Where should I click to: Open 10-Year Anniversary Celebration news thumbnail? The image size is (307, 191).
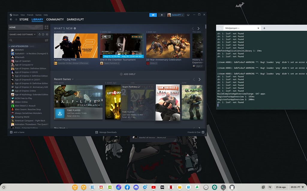coord(168,46)
